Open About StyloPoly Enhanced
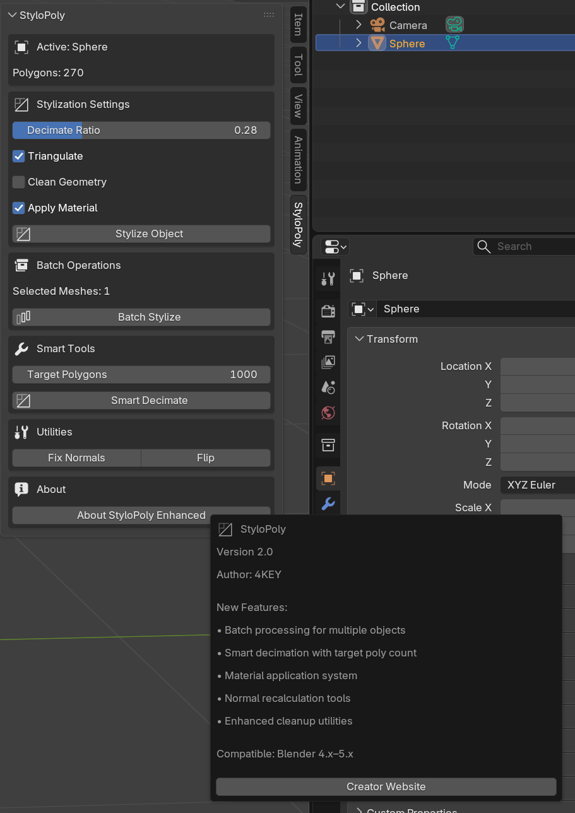This screenshot has width=575, height=813. tap(141, 514)
